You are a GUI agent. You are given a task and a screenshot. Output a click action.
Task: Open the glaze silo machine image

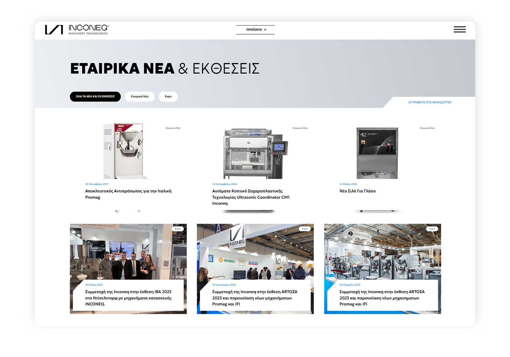pyautogui.click(x=377, y=153)
